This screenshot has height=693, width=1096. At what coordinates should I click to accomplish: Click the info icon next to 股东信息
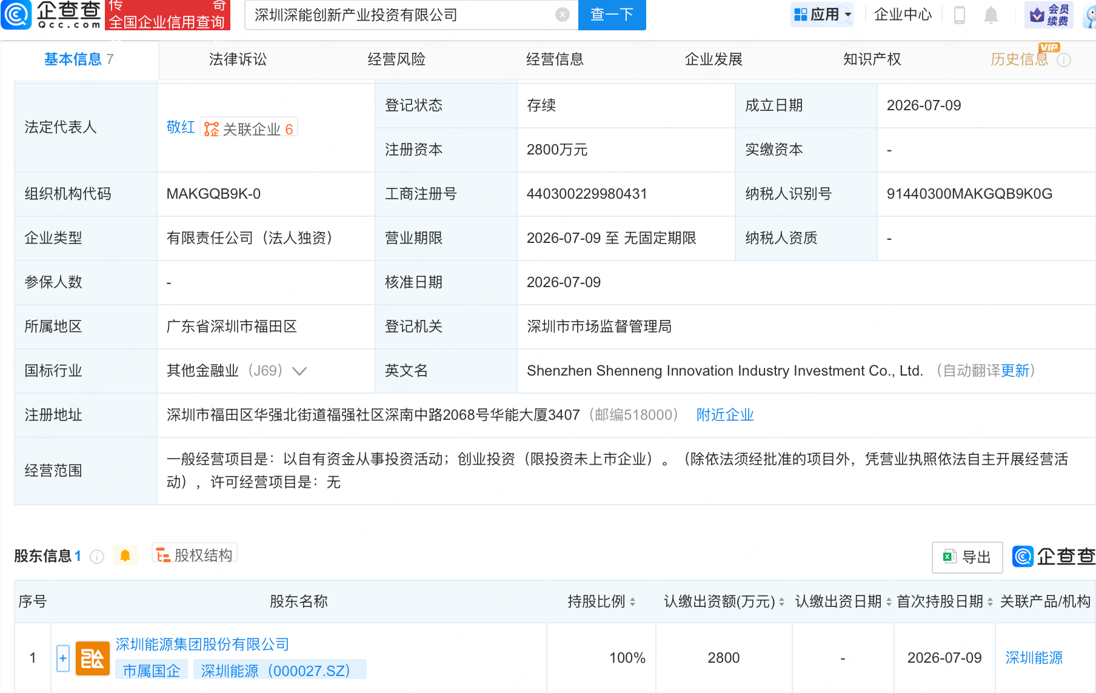[x=97, y=556]
